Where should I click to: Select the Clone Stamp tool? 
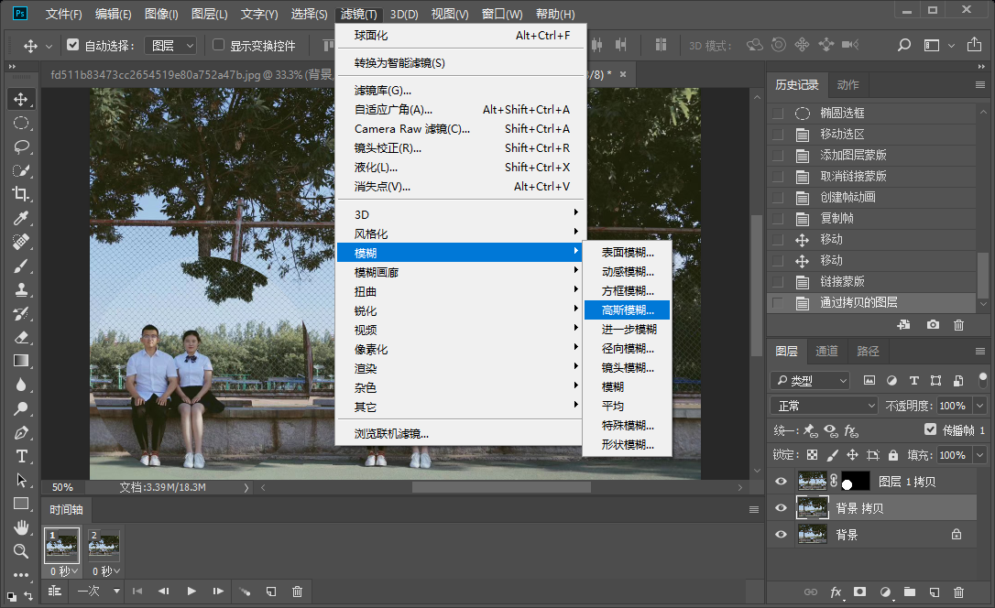(x=21, y=289)
